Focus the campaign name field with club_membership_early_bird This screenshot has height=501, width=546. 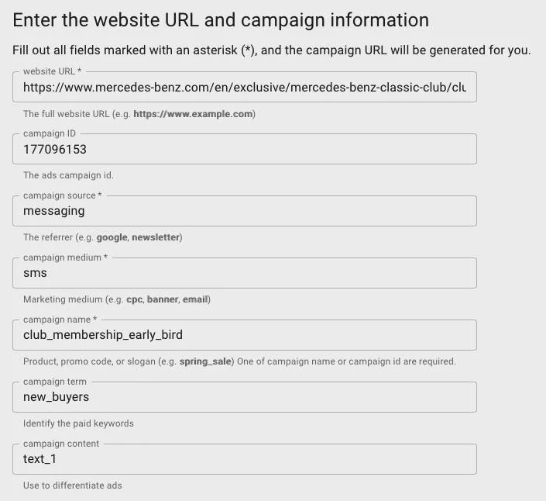244,335
